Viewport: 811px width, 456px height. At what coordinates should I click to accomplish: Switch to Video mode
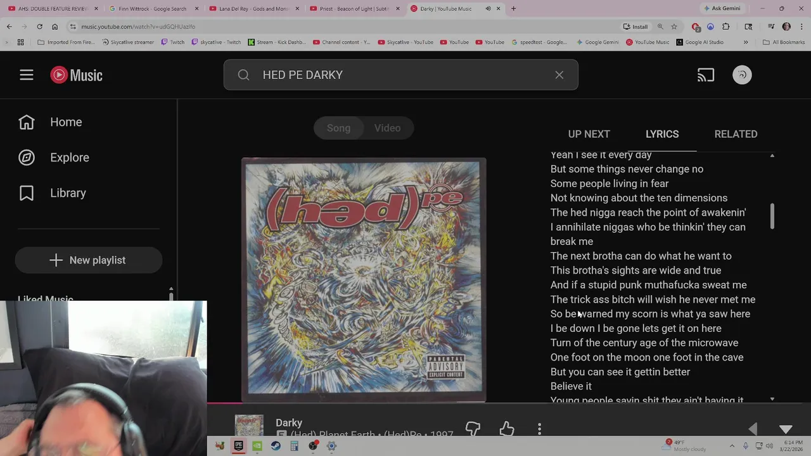click(387, 128)
